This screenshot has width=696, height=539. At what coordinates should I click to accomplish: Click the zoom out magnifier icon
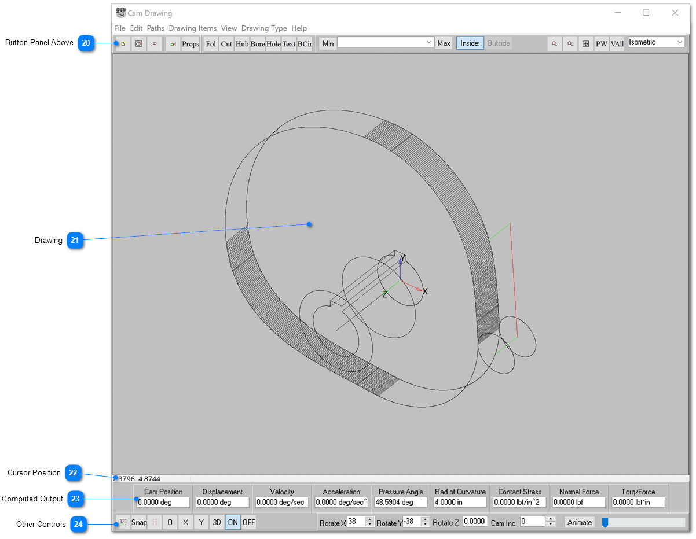point(570,44)
